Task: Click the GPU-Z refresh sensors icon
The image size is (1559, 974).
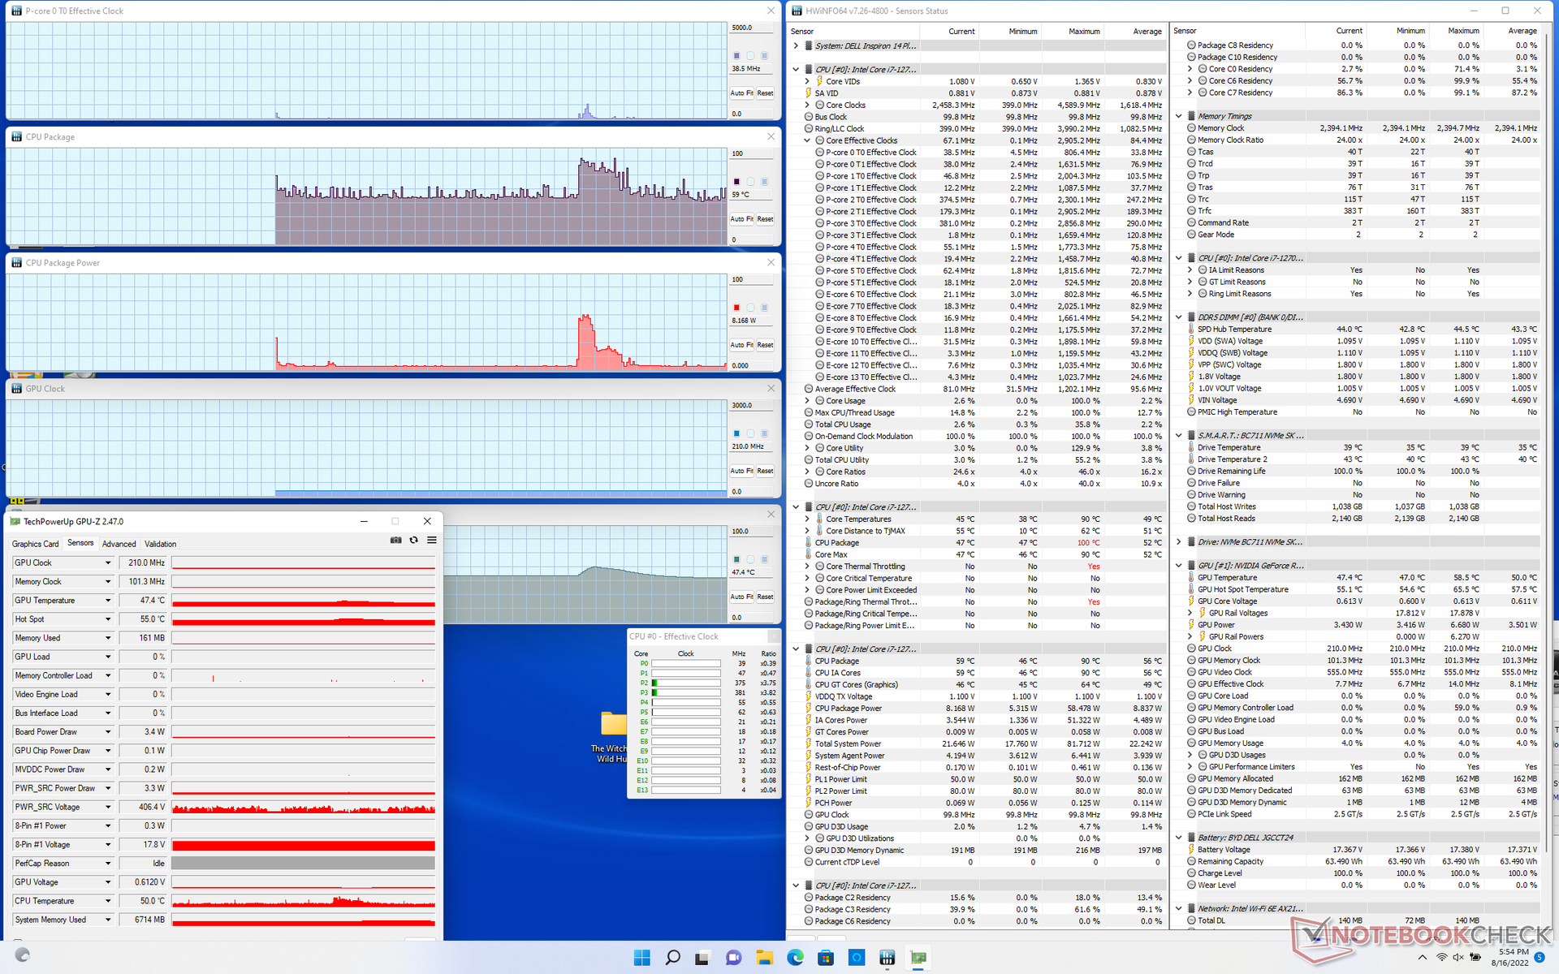Action: (x=413, y=541)
